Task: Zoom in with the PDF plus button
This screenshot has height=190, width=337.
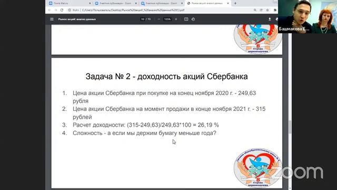Action: pyautogui.click(x=176, y=19)
